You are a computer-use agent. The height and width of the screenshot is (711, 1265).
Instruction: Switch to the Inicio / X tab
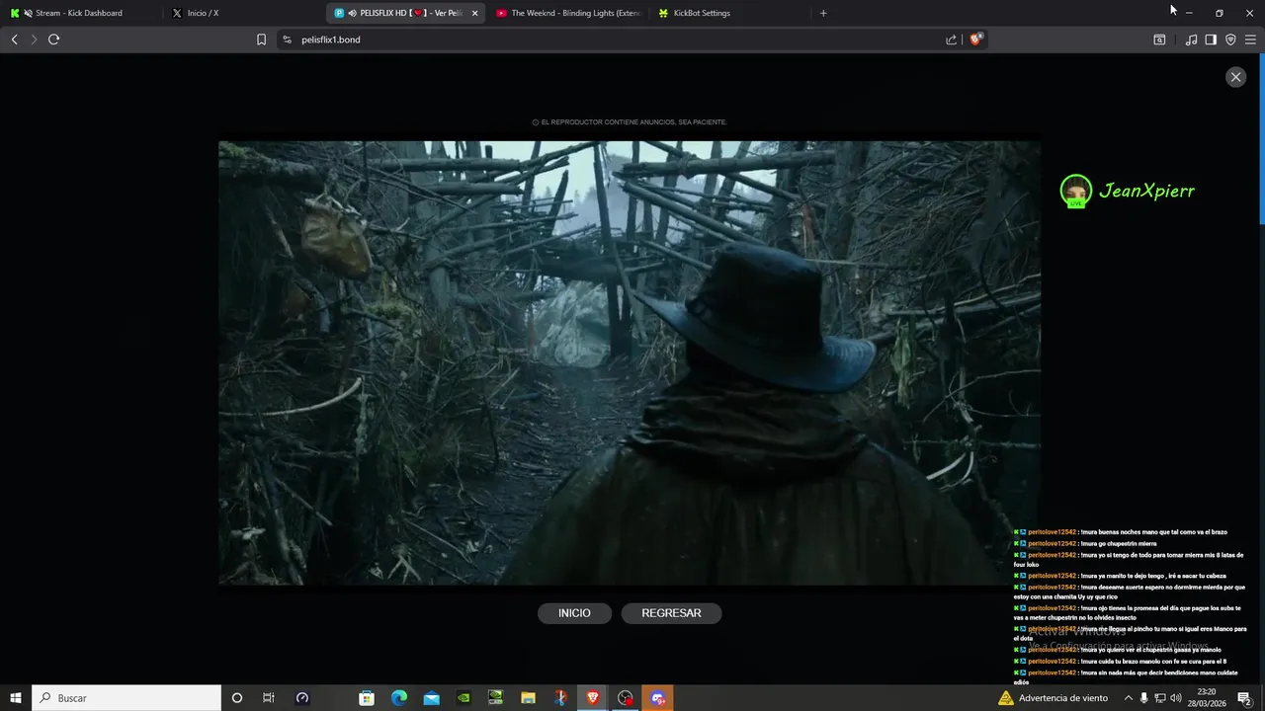pyautogui.click(x=203, y=13)
